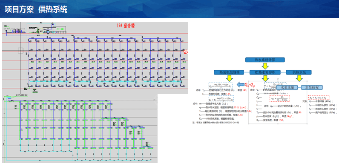The image size is (339, 164).
Task: Click the CAD crosshair pickbox square
Action: pyautogui.click(x=20, y=51)
